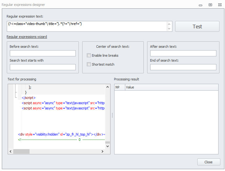Click regex field scroll up arrow
This screenshot has width=225, height=171.
[169, 24]
